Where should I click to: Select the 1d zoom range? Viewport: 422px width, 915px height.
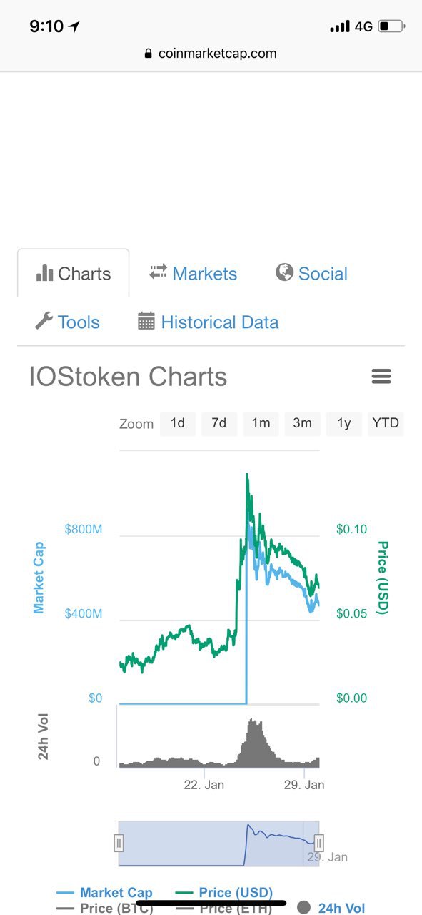coord(178,423)
